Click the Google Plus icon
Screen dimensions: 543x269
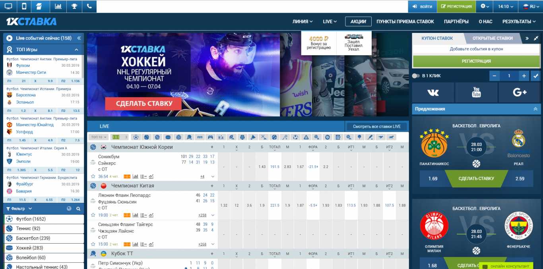520,92
